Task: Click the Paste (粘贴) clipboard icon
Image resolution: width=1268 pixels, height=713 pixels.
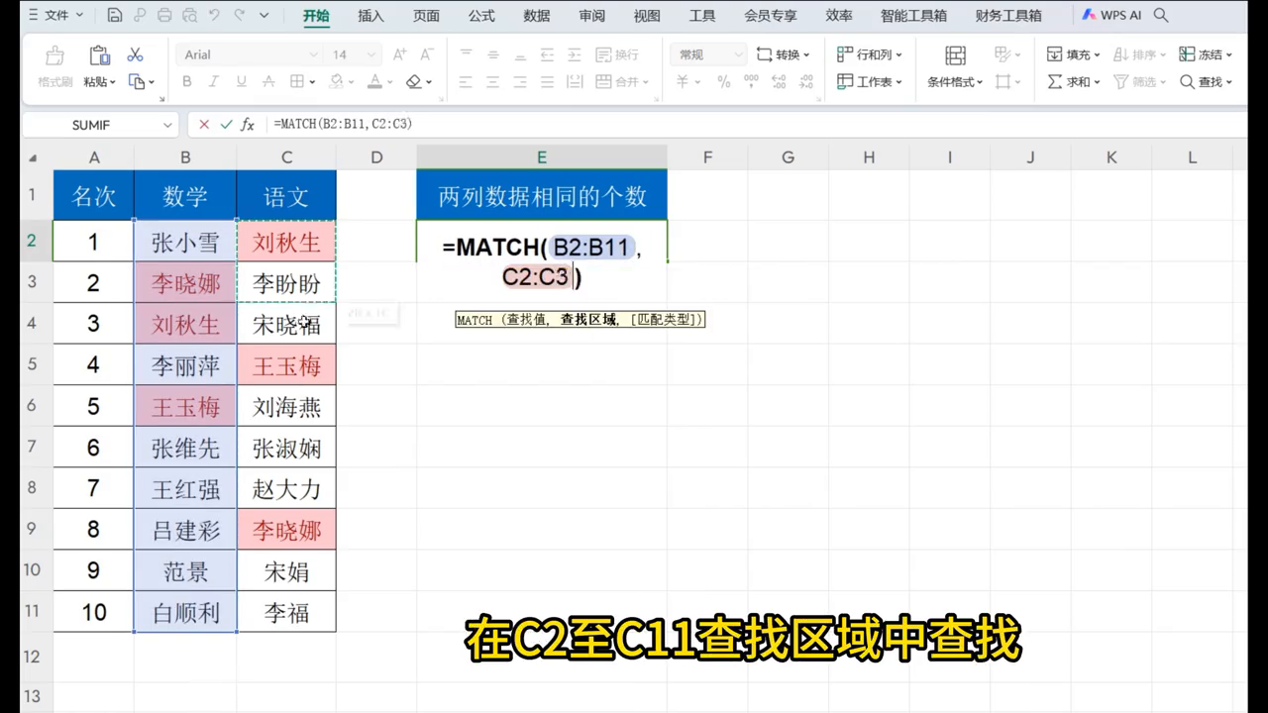Action: point(99,55)
